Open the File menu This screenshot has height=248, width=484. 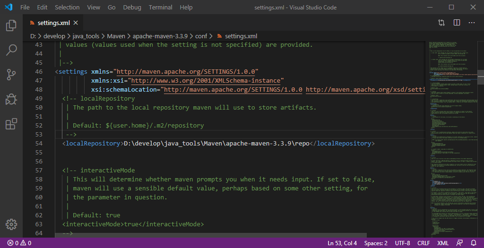(x=25, y=8)
